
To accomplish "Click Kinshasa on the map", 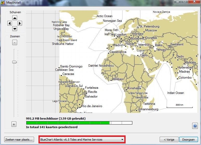I will 134,88.
